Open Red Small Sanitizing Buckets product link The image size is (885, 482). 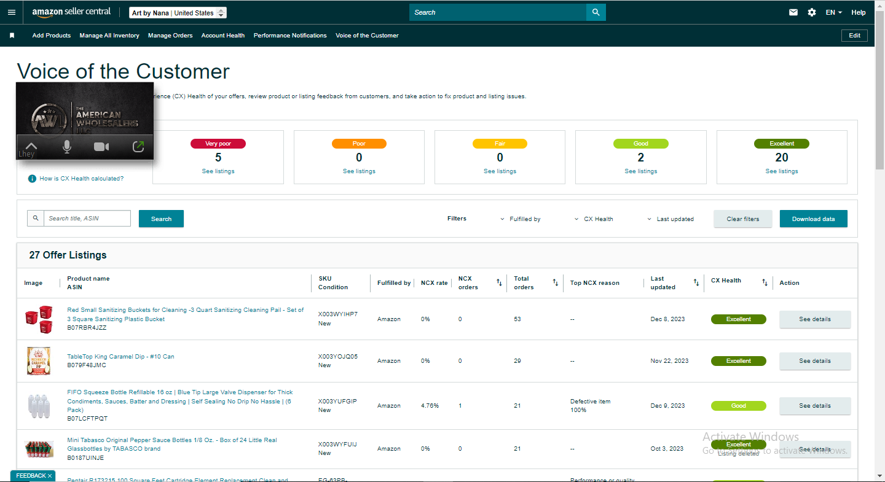185,314
